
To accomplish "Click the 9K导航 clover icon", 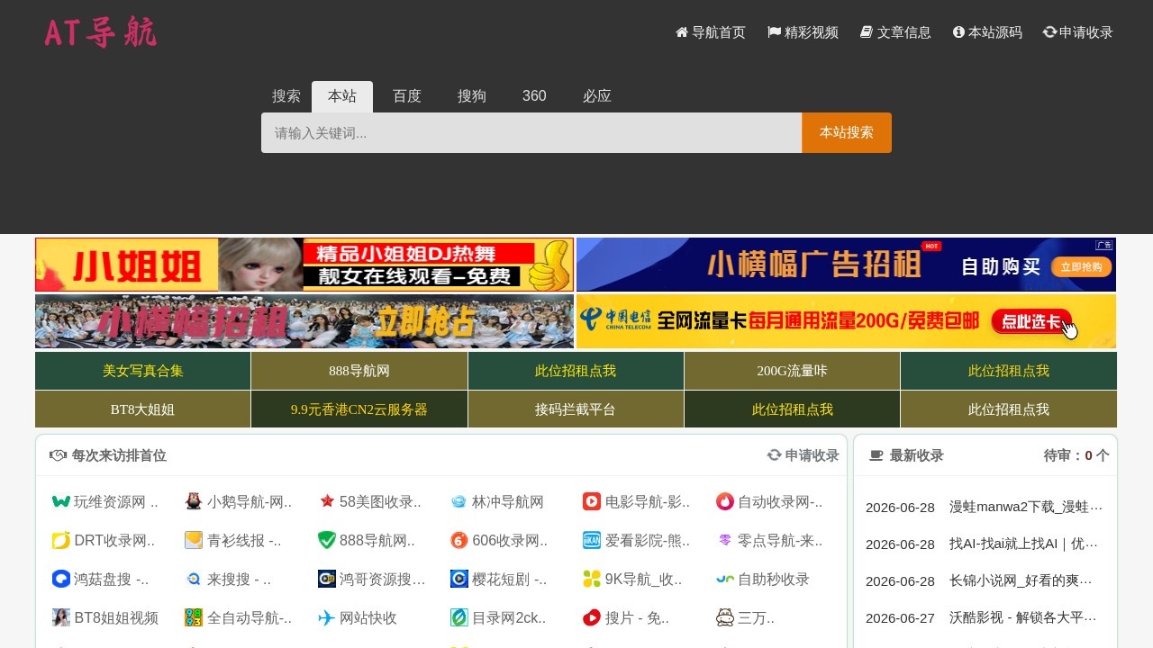I will (x=592, y=580).
